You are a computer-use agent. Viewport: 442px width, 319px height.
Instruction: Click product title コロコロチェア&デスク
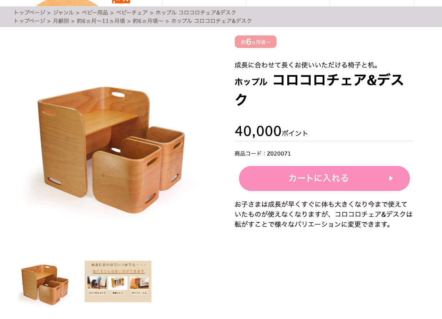[x=319, y=90]
